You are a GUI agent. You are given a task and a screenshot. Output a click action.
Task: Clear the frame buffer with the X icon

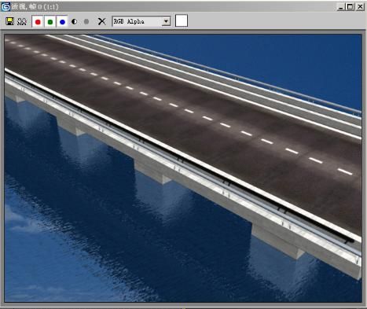click(x=102, y=21)
